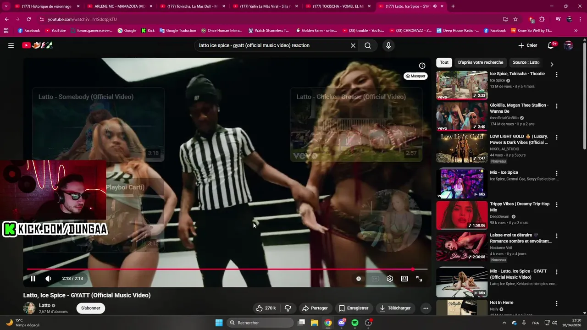Open browser extensions puzzle icon
Viewport: 587px width, 330px height.
pyautogui.click(x=542, y=19)
